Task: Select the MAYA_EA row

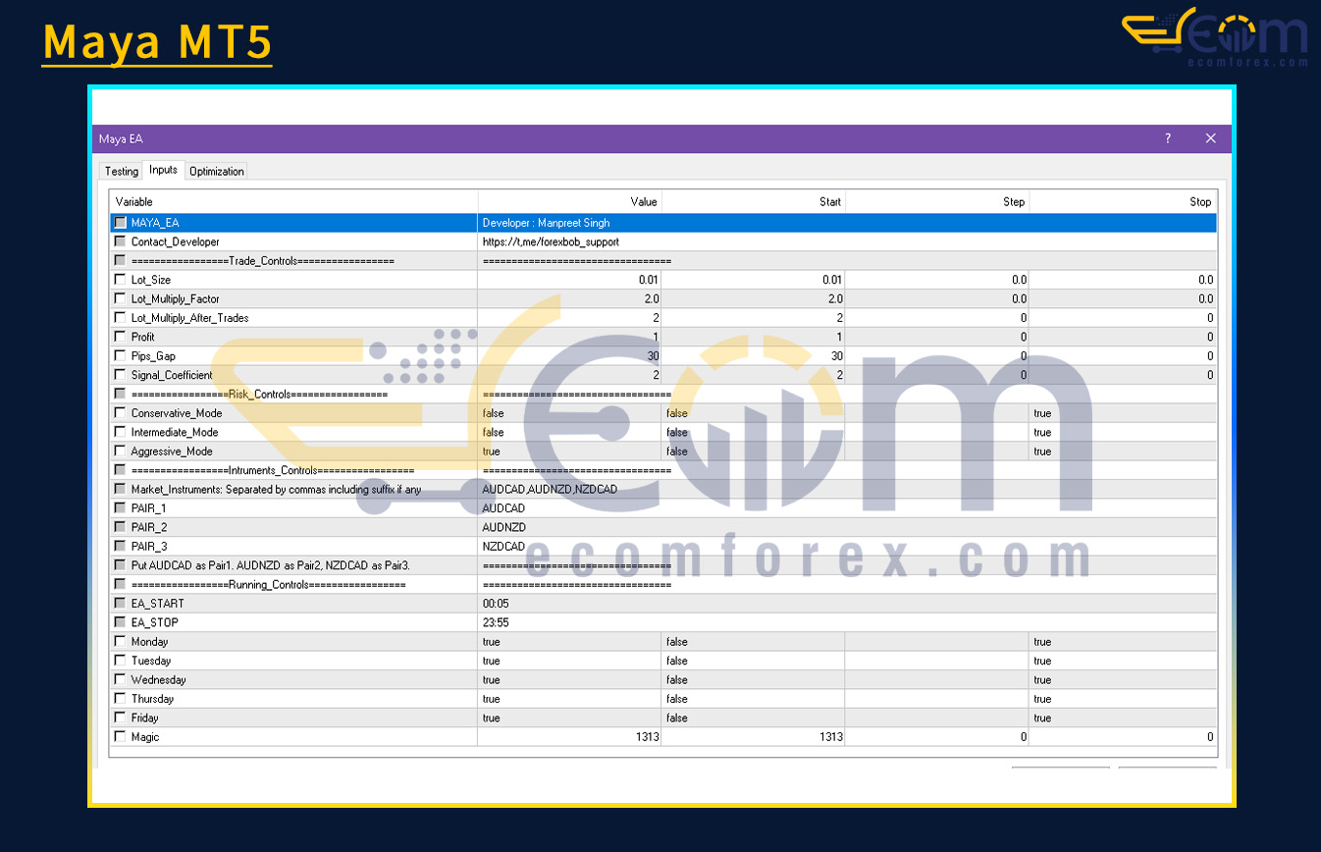Action: click(x=663, y=223)
